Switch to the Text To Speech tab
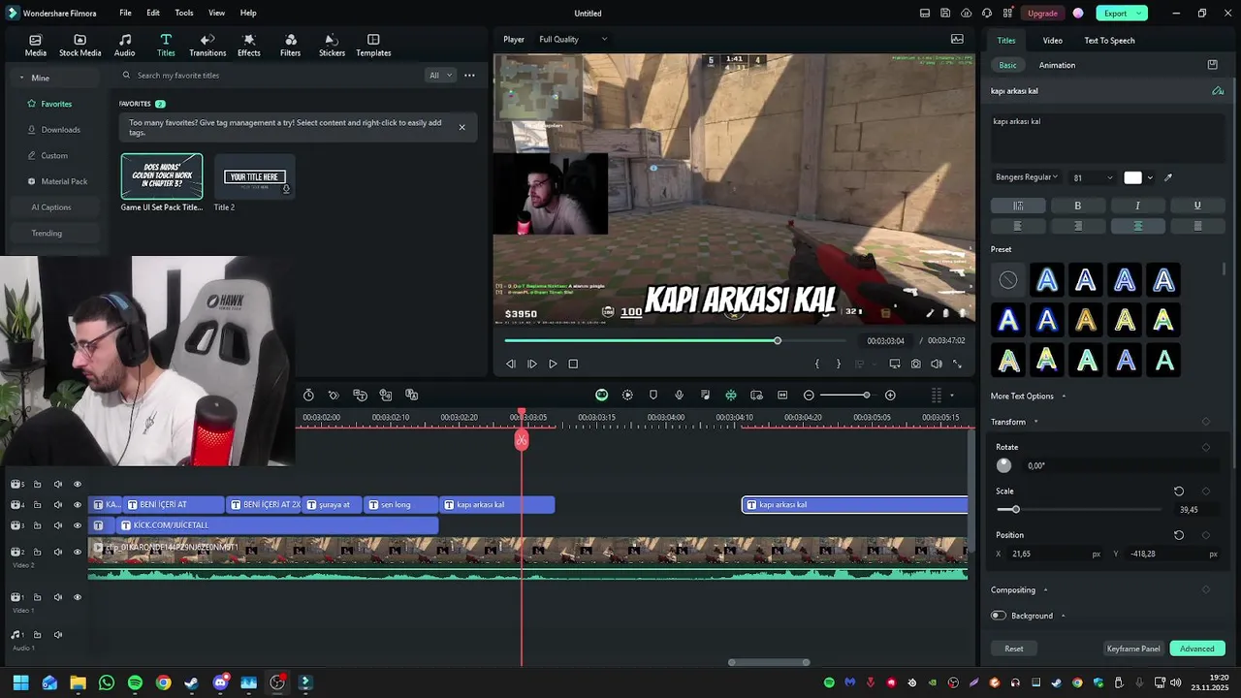This screenshot has height=698, width=1241. [x=1109, y=40]
